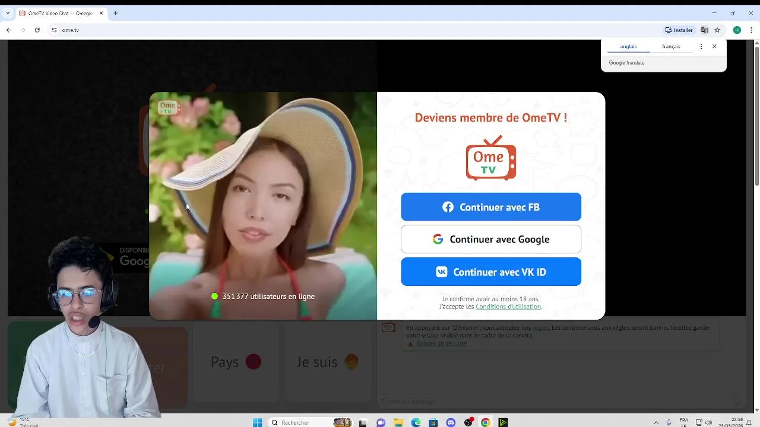
Task: Open the network icon in system tray
Action: 699,423
